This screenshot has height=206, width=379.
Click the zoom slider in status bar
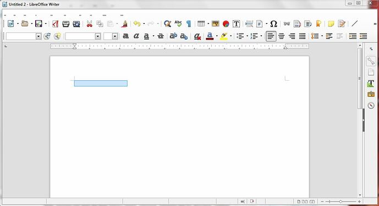click(x=340, y=202)
